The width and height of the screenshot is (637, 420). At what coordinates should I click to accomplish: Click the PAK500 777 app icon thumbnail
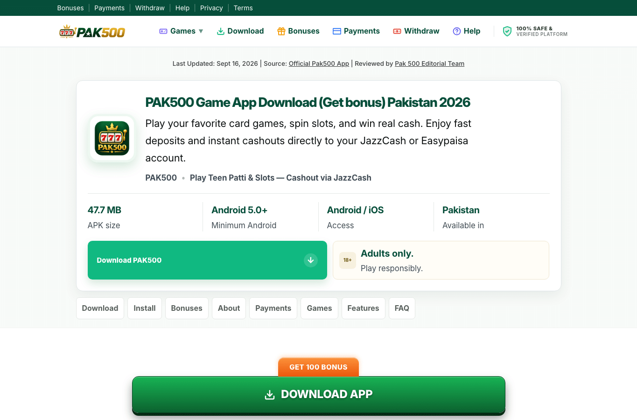click(112, 139)
